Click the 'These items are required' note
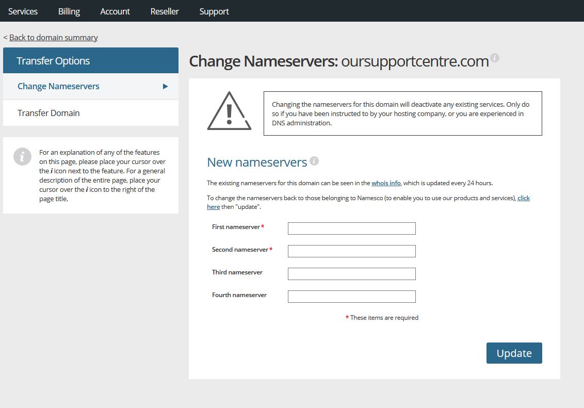 point(382,318)
